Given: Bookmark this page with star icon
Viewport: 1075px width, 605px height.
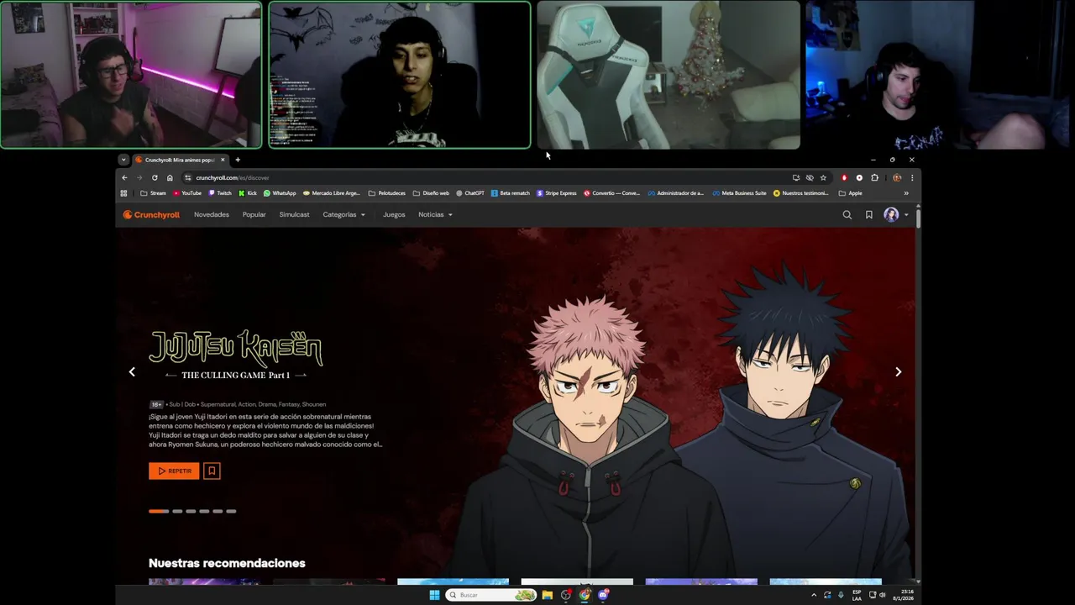Looking at the screenshot, I should pos(823,177).
